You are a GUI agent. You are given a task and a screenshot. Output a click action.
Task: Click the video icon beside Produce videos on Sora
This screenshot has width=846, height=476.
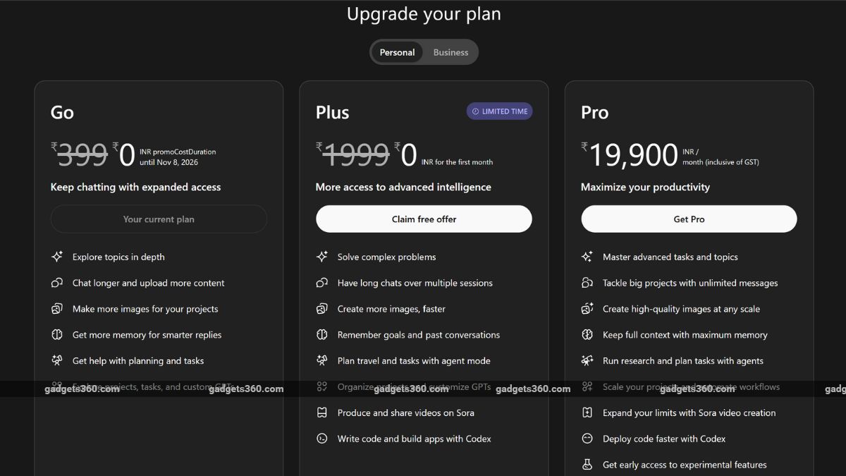point(322,413)
